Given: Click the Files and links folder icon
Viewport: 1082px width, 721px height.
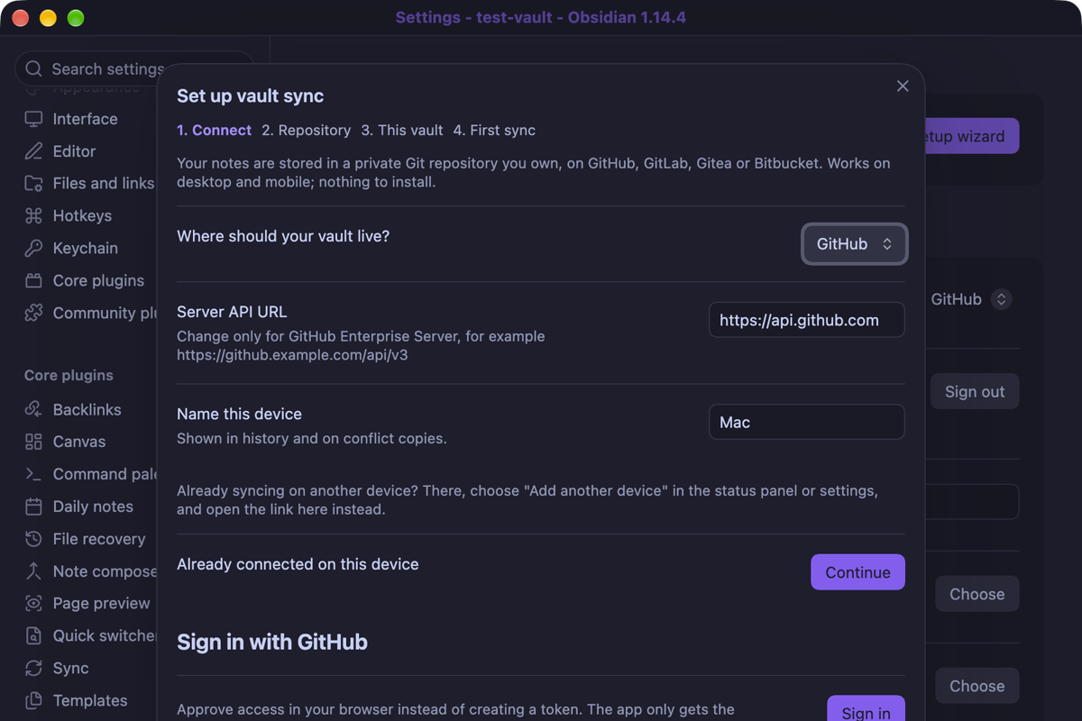Looking at the screenshot, I should coord(33,184).
